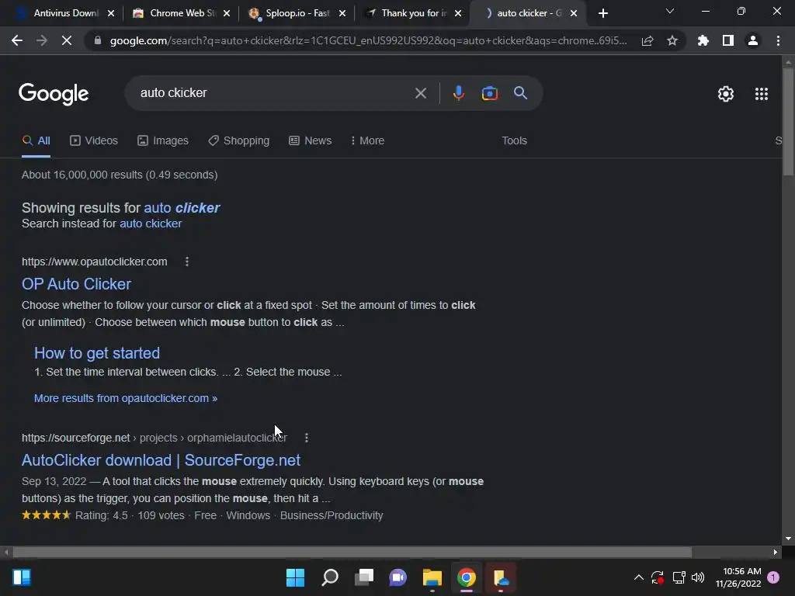Screen dimensions: 795x596
Task: Click the corrected auto clicker link
Action: click(x=182, y=208)
